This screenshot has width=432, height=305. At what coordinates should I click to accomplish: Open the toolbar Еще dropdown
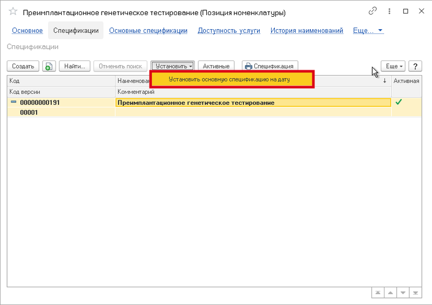click(393, 66)
